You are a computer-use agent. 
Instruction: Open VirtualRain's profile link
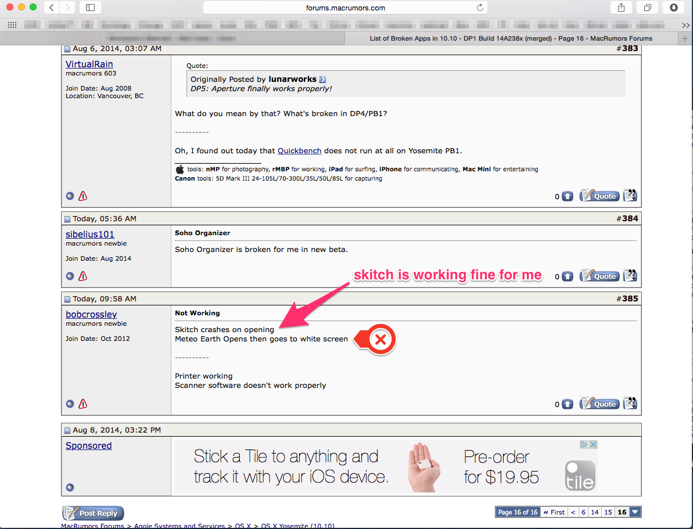coord(89,64)
